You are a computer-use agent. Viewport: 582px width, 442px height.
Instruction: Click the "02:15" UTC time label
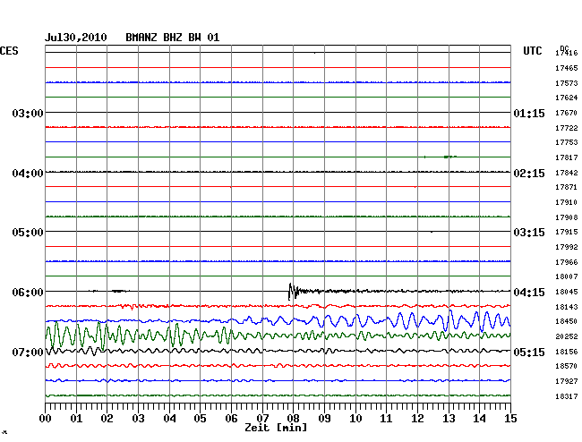click(x=529, y=174)
